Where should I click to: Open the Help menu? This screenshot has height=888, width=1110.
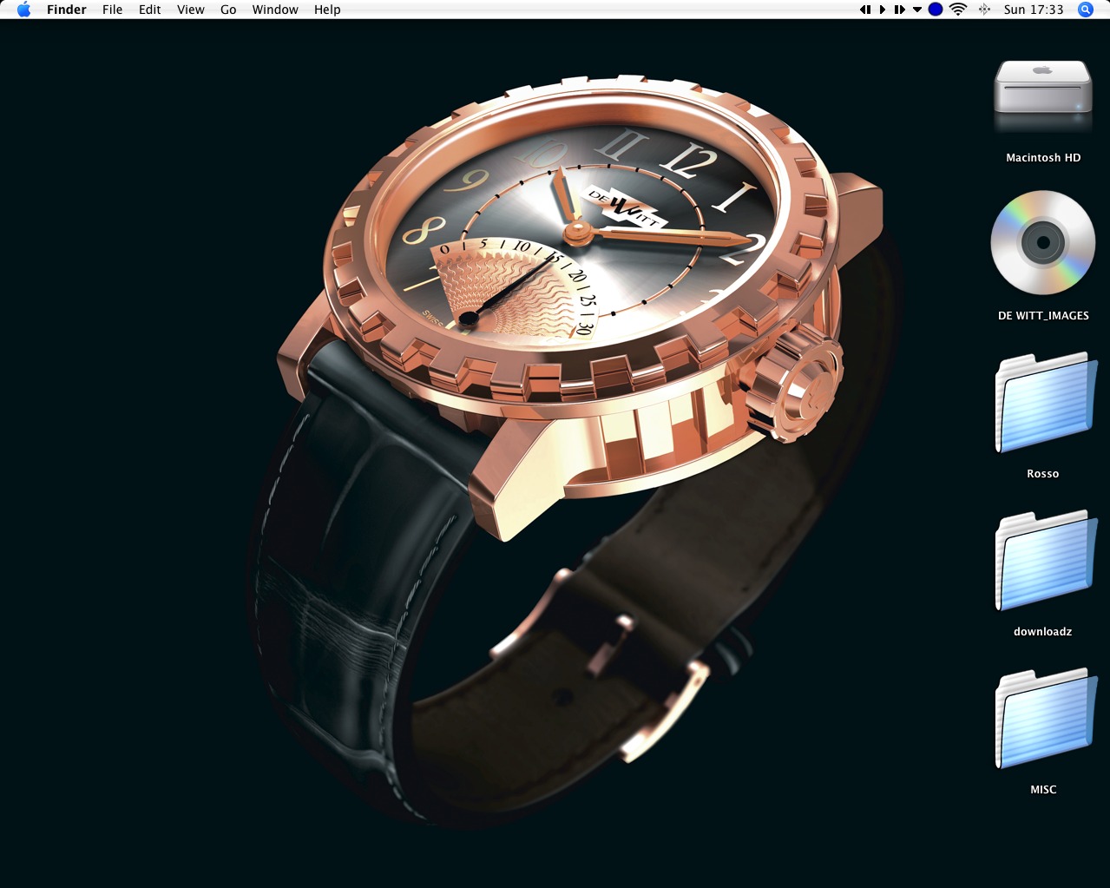click(x=327, y=10)
